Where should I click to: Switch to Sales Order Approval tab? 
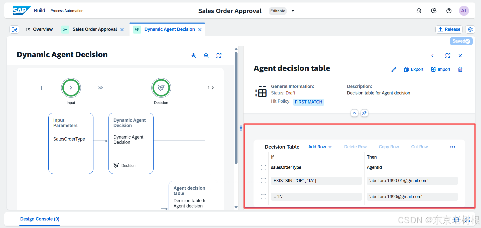tap(94, 29)
